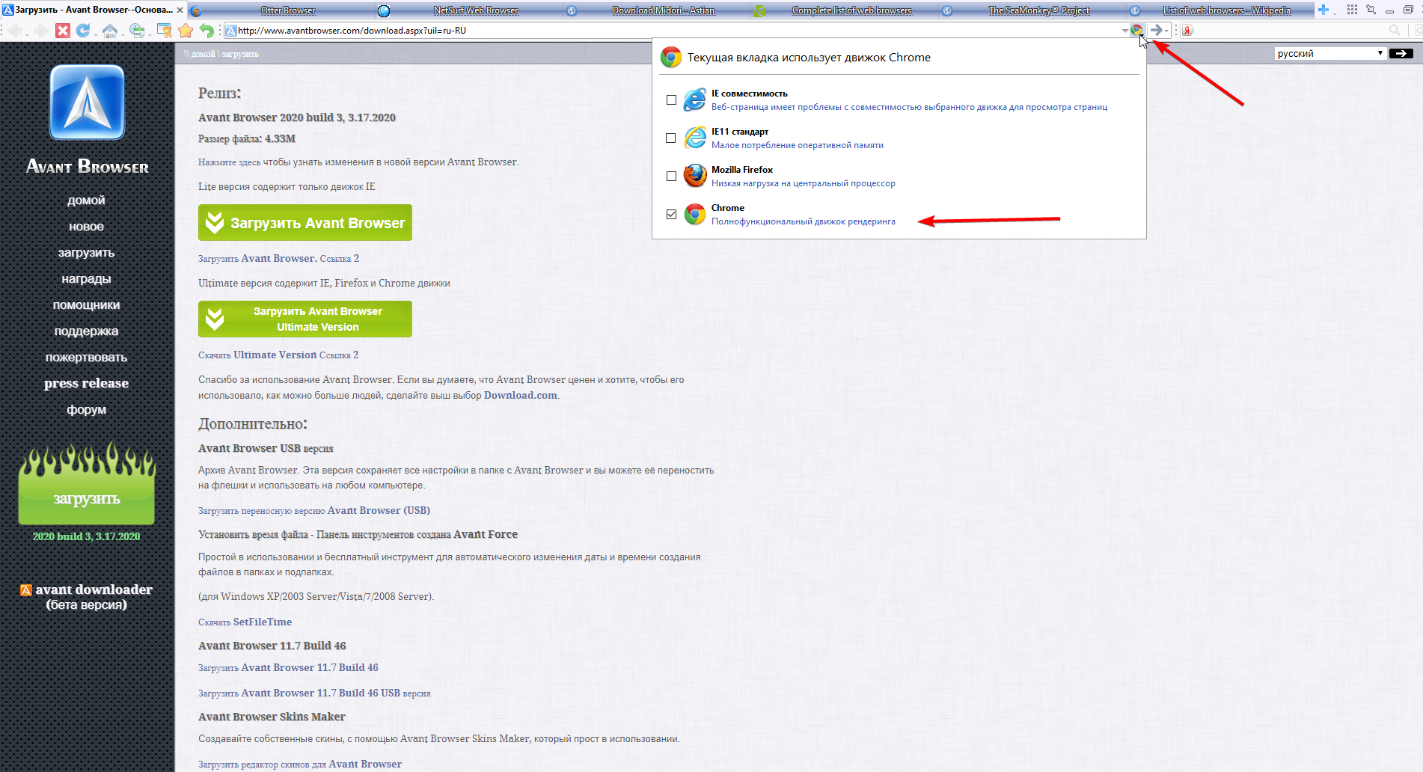Open the dropdown arrow beside the Go button
The image size is (1423, 772).
click(x=1167, y=31)
